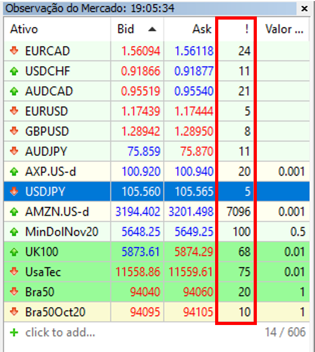Click the green up arrow next to UK100
The image size is (315, 352).
coord(14,251)
